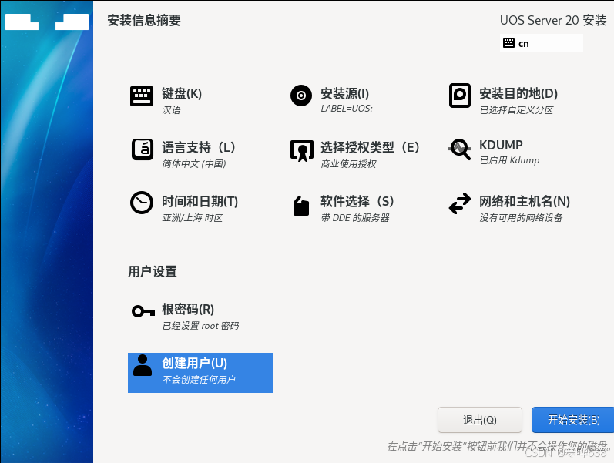
Task: Click the 亚洲/上海 时区 status text
Action: pyautogui.click(x=193, y=218)
